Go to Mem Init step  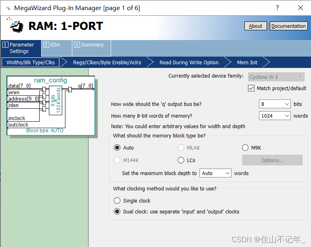247,62
